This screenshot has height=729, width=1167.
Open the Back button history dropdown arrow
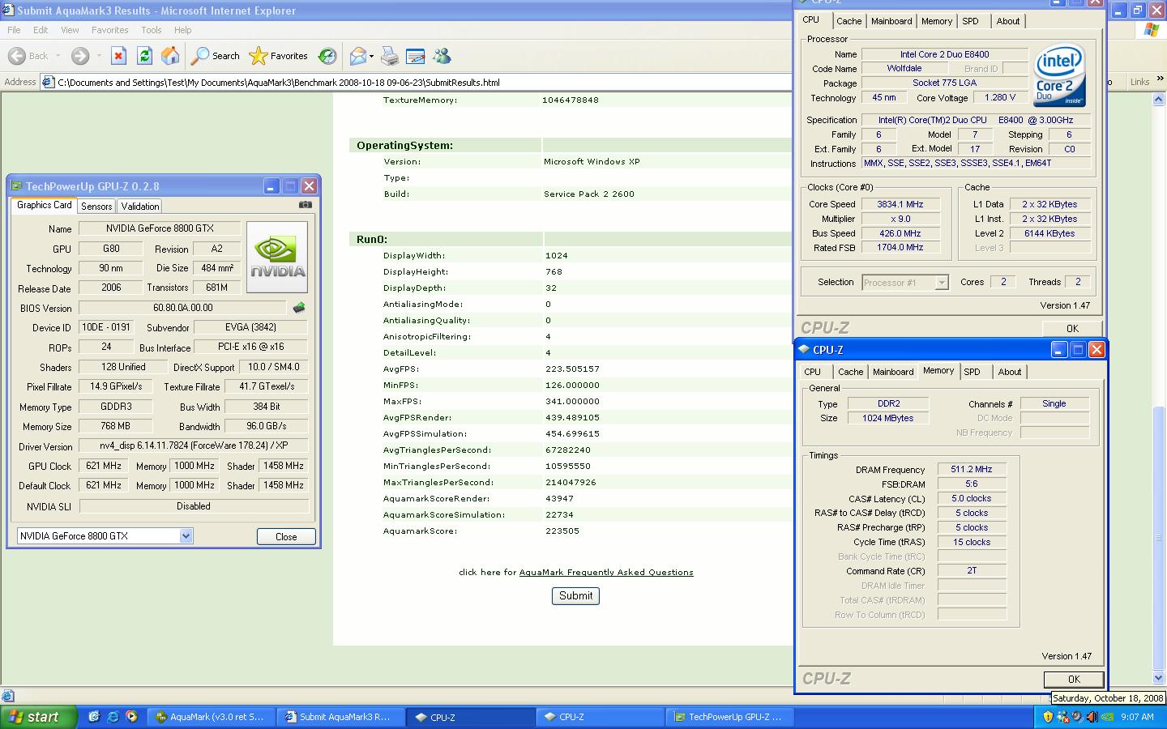58,56
